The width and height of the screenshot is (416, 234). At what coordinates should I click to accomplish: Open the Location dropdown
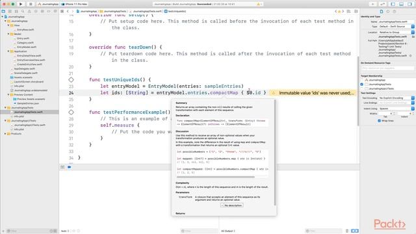(396, 32)
